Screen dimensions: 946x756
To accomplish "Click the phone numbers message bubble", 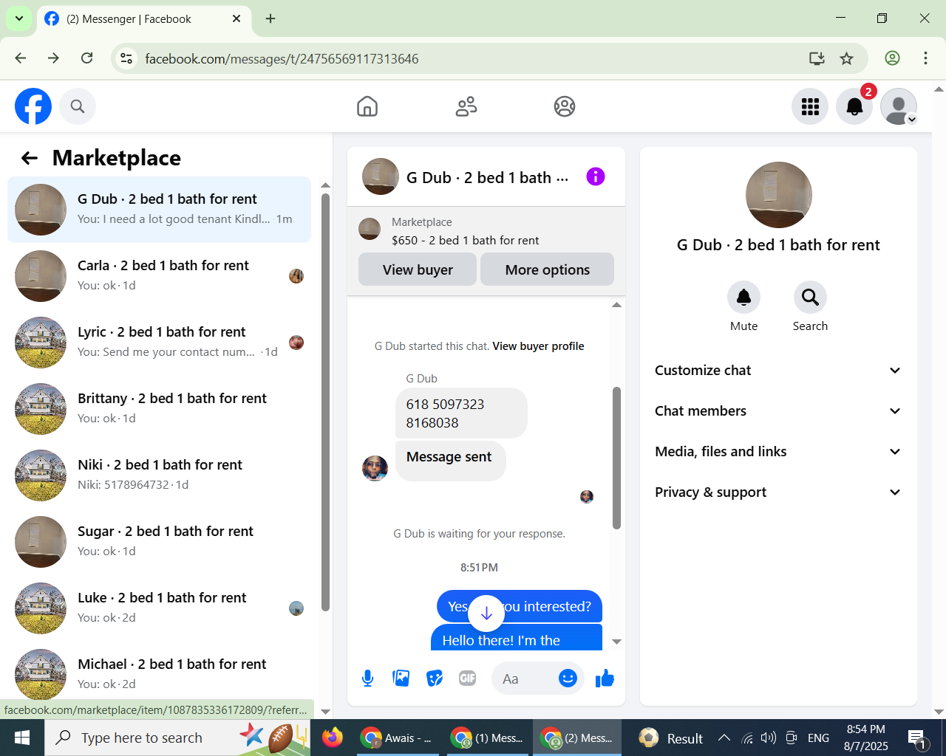I will [x=461, y=413].
